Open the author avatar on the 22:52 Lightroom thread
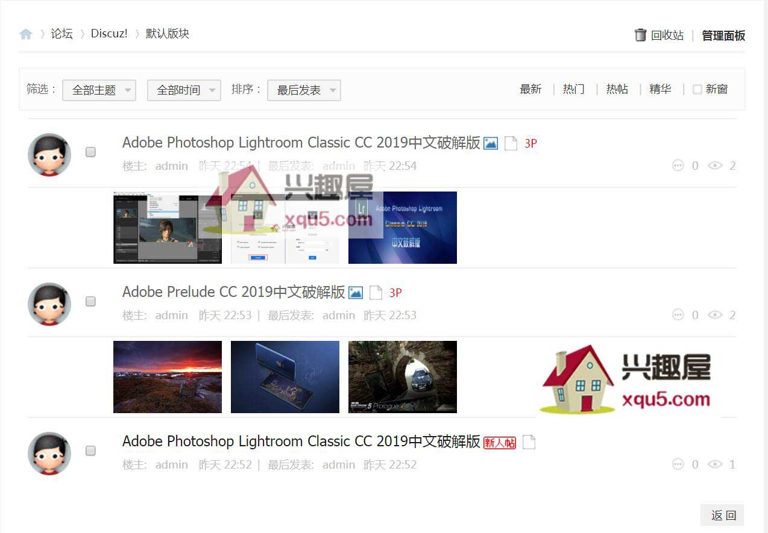Screen dimensions: 768x533 pos(49,454)
